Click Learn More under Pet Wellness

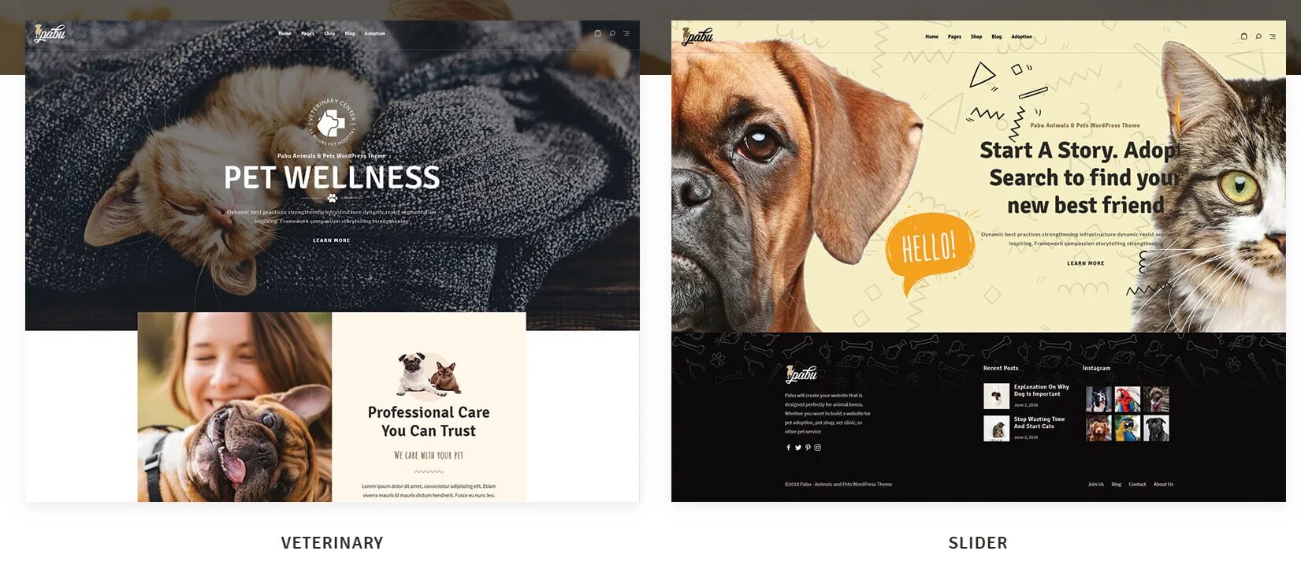click(x=332, y=240)
